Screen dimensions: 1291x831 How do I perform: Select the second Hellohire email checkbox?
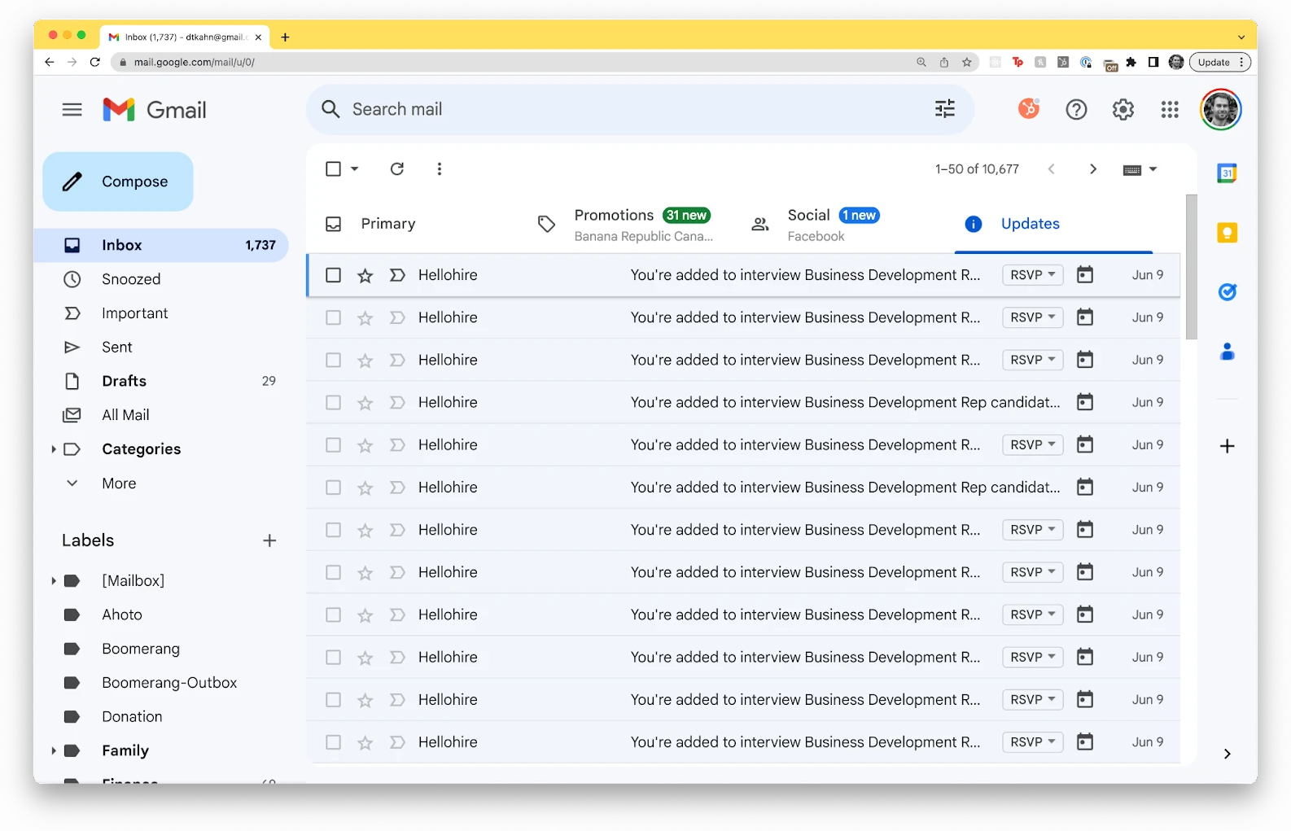[333, 317]
